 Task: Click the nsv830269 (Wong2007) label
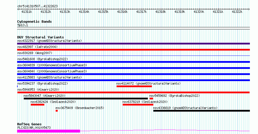[35, 53]
